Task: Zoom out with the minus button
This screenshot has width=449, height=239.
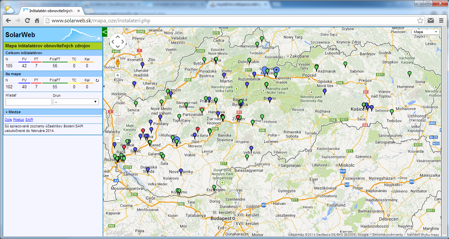Action: point(117,113)
